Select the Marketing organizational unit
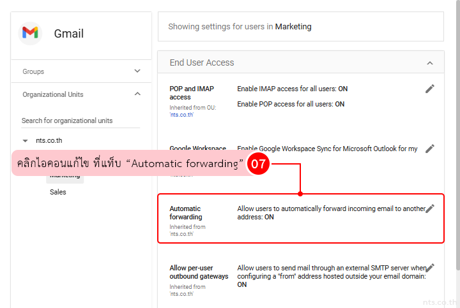The image size is (460, 308). (x=65, y=176)
